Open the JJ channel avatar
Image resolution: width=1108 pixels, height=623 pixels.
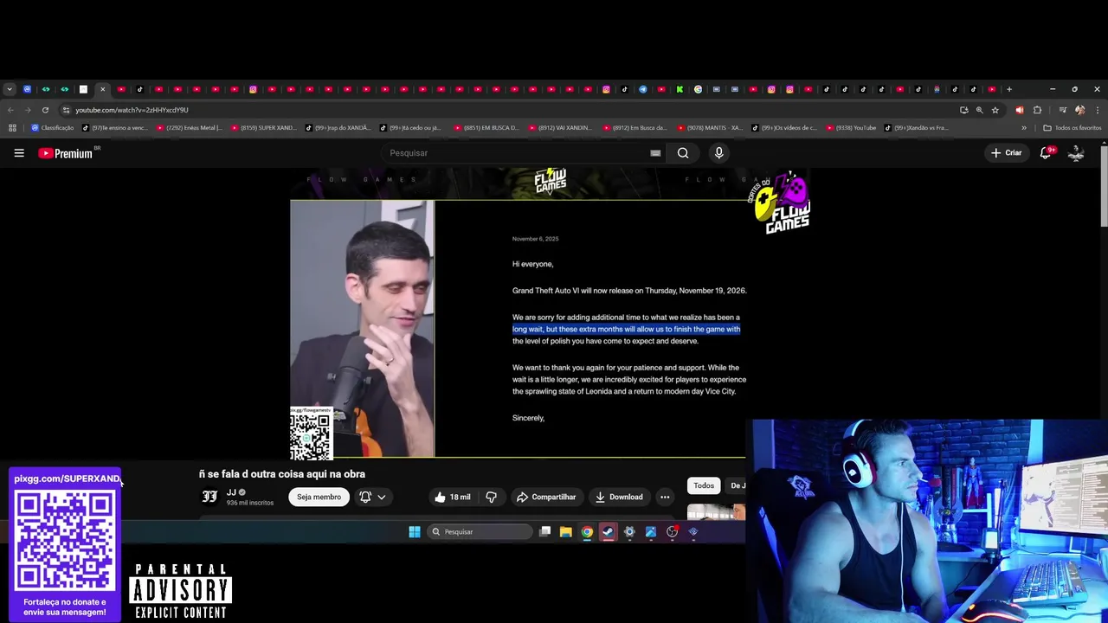pyautogui.click(x=209, y=497)
